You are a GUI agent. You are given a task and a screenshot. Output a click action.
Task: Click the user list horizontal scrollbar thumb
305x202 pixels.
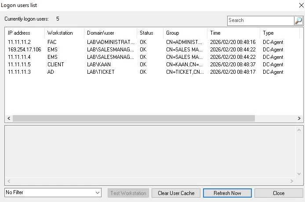[x=134, y=118]
